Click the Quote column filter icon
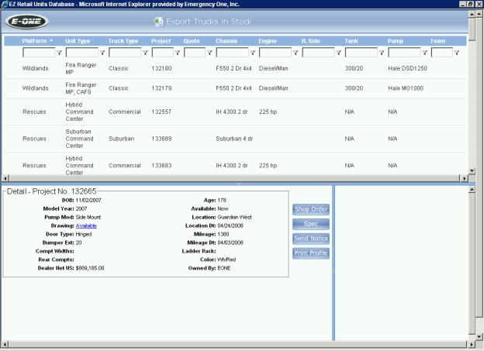The width and height of the screenshot is (484, 351). (209, 53)
